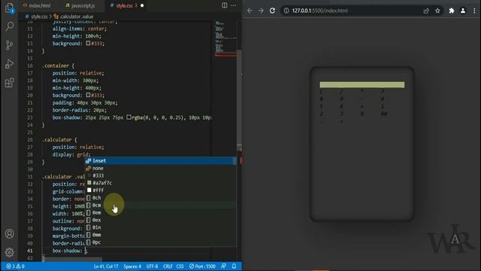The width and height of the screenshot is (481, 271).
Task: Open the Source Control view
Action: click(10, 45)
